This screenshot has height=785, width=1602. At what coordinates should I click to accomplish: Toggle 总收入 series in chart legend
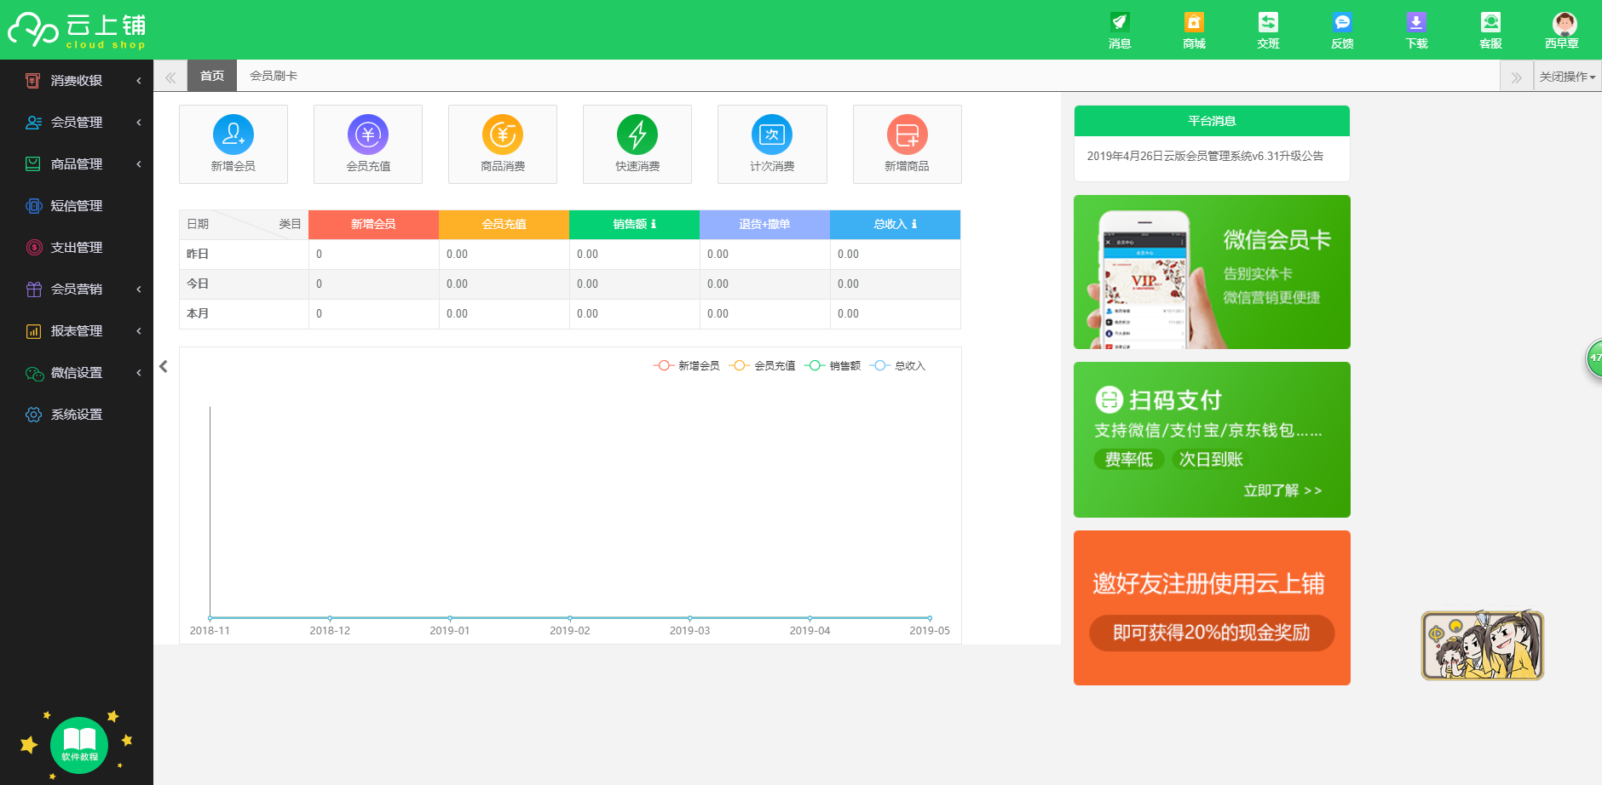[x=898, y=366]
